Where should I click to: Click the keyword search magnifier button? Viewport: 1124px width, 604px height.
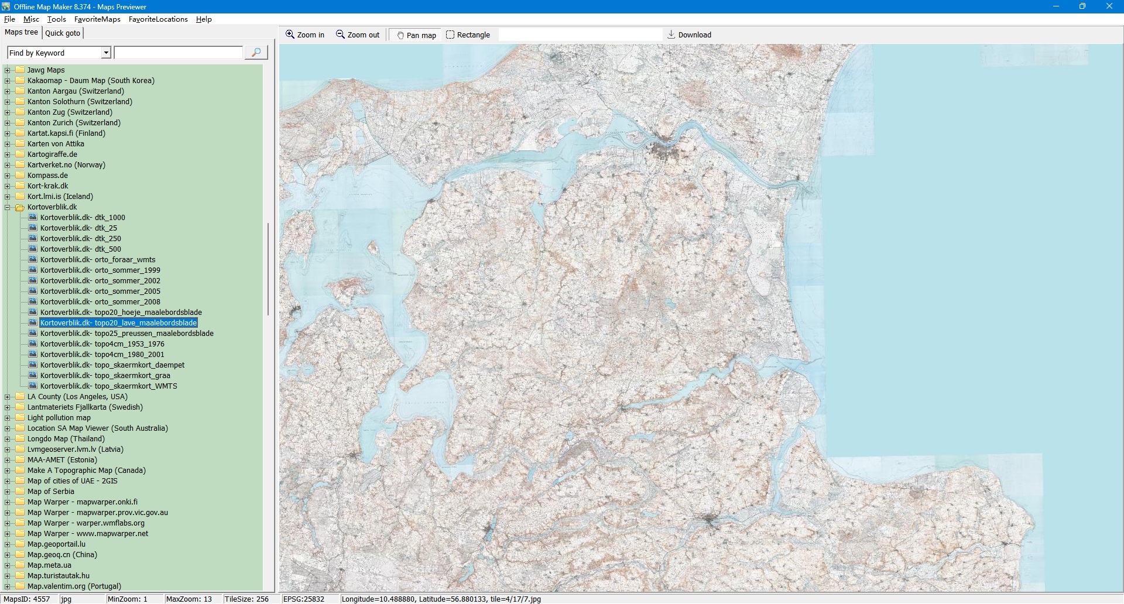[x=256, y=53]
